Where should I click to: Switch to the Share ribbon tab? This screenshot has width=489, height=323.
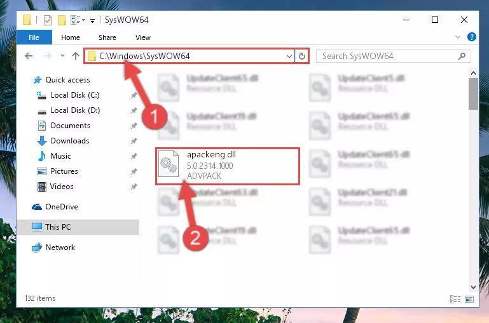(107, 37)
